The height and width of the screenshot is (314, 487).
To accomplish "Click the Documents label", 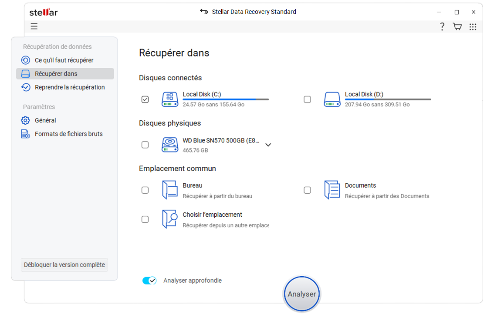I will [360, 185].
